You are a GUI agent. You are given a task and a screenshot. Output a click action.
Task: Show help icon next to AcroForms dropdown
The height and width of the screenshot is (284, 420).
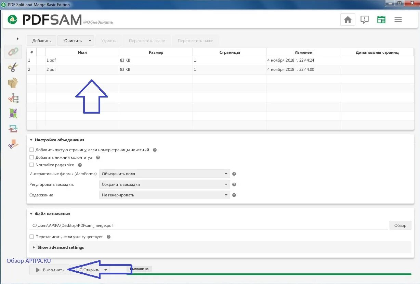pos(234,174)
